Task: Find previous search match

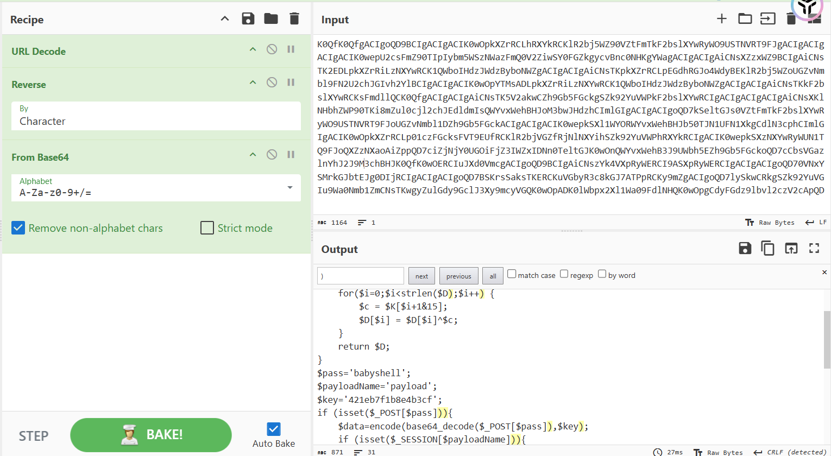Action: click(459, 276)
